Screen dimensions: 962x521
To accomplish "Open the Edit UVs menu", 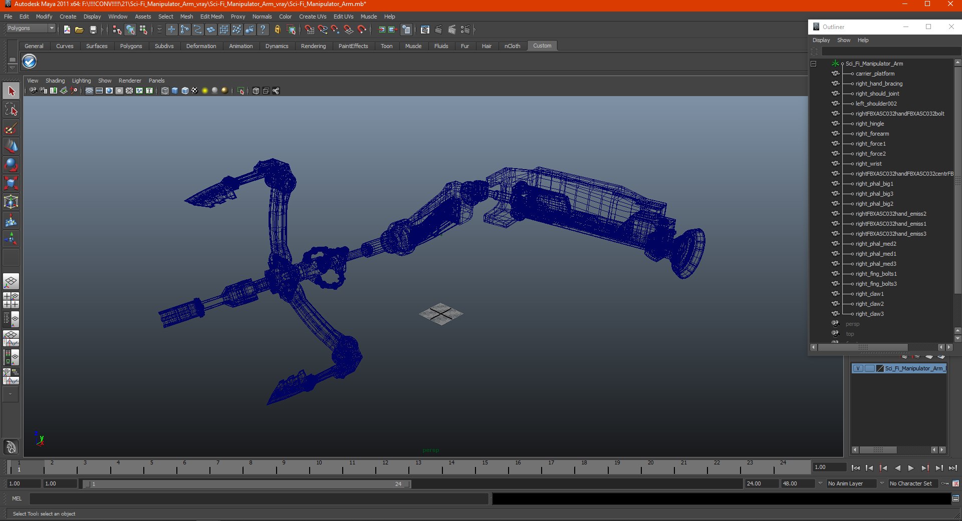I will pos(343,17).
